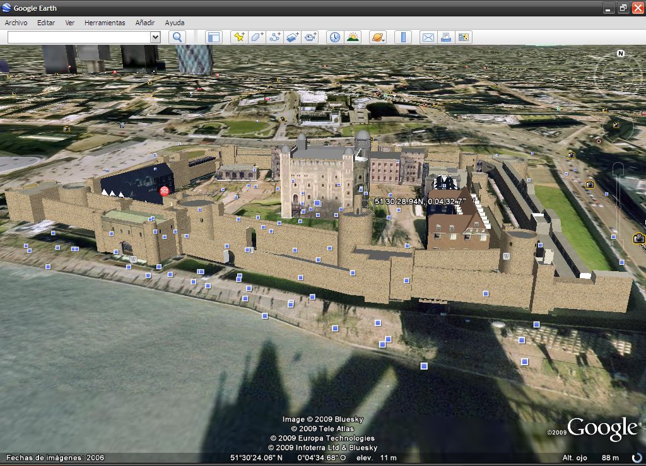Click the 'Fechas de imágenes: 2006' status text
Viewport: 646px width, 466px height.
point(56,458)
